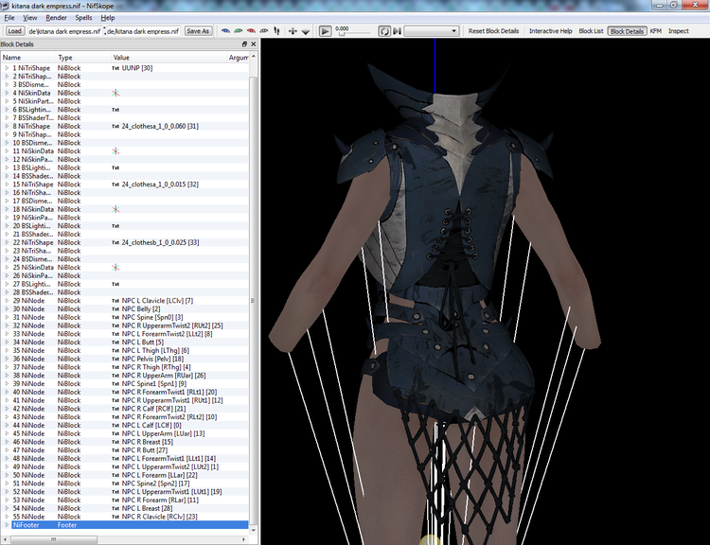Expand block 22 NiTriShape
The height and width of the screenshot is (545, 710).
pyautogui.click(x=7, y=242)
